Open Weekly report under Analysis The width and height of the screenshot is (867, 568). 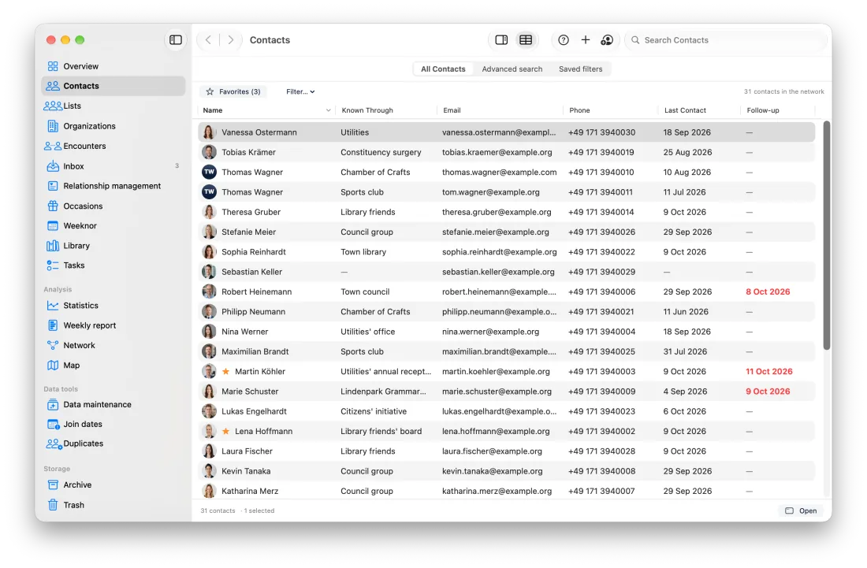[113, 325]
